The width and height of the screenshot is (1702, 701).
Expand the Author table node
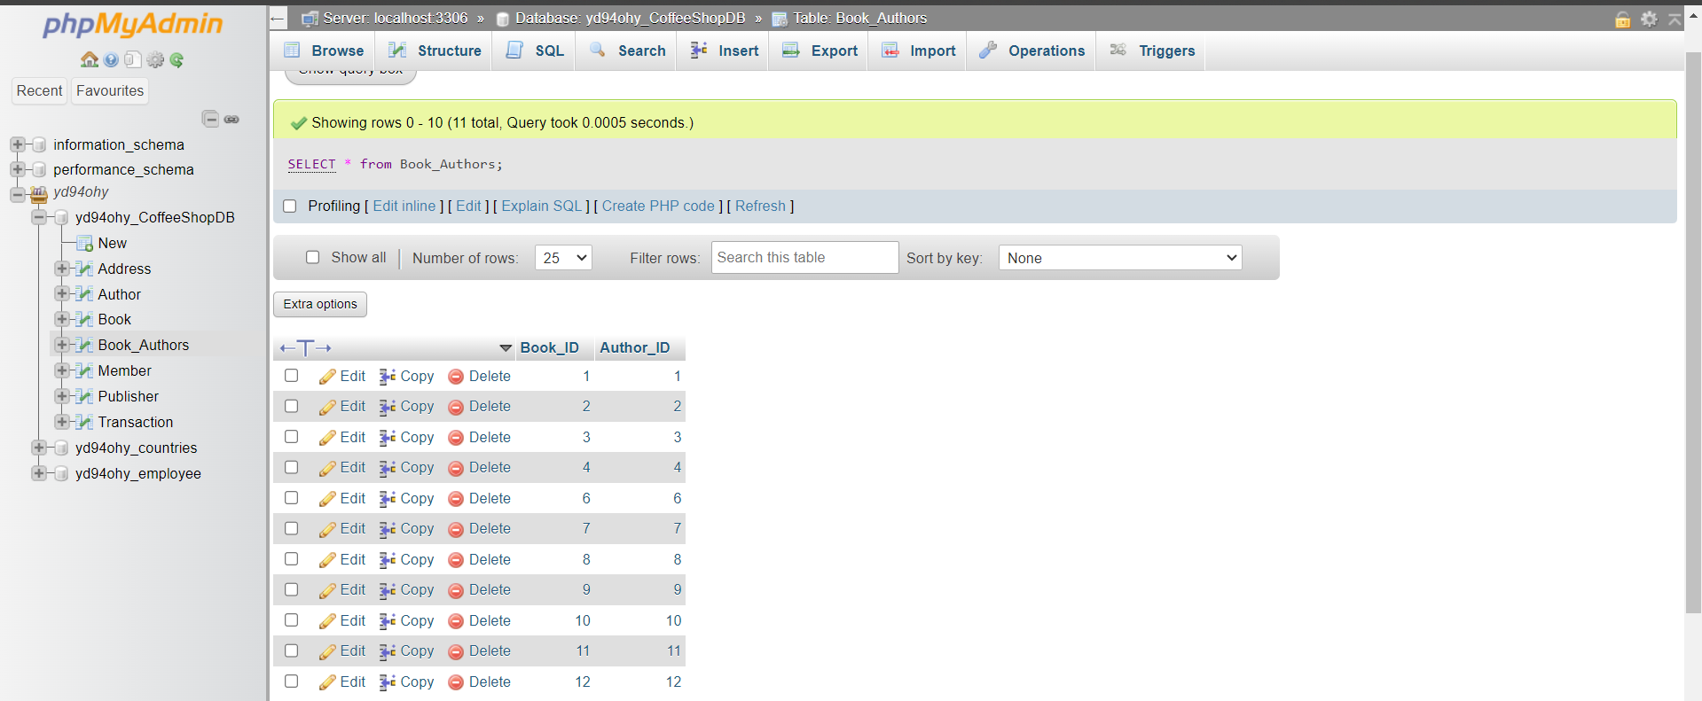click(62, 294)
